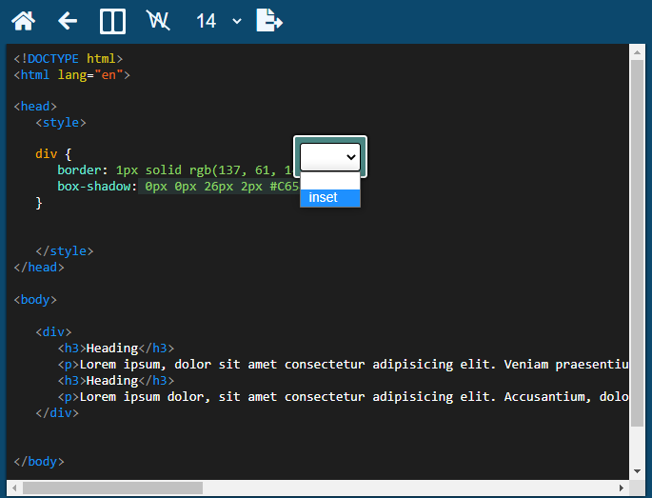Click the horizontal scrollbar left arrow
Viewport: 652px width, 498px height.
point(14,488)
